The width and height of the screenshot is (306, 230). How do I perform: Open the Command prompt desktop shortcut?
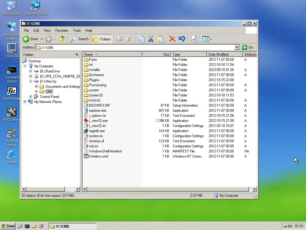point(12,75)
